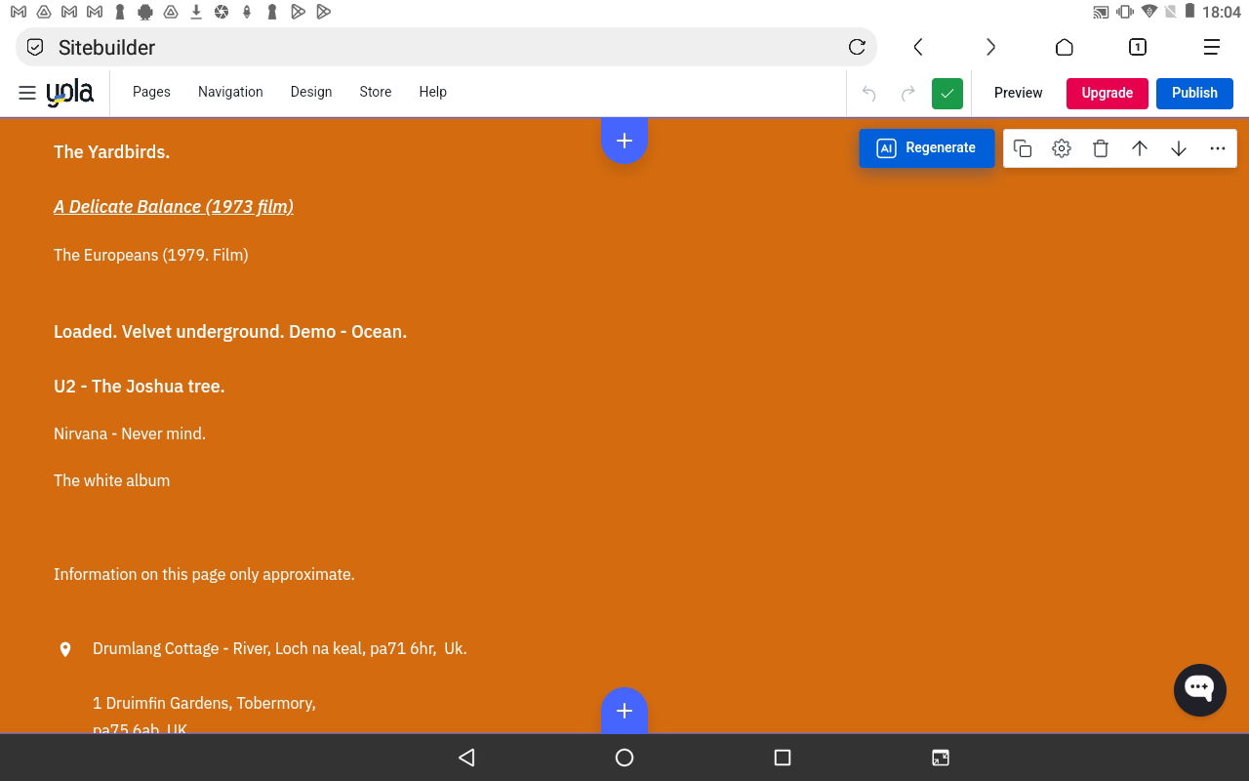Delete the block with trash icon

point(1101,148)
